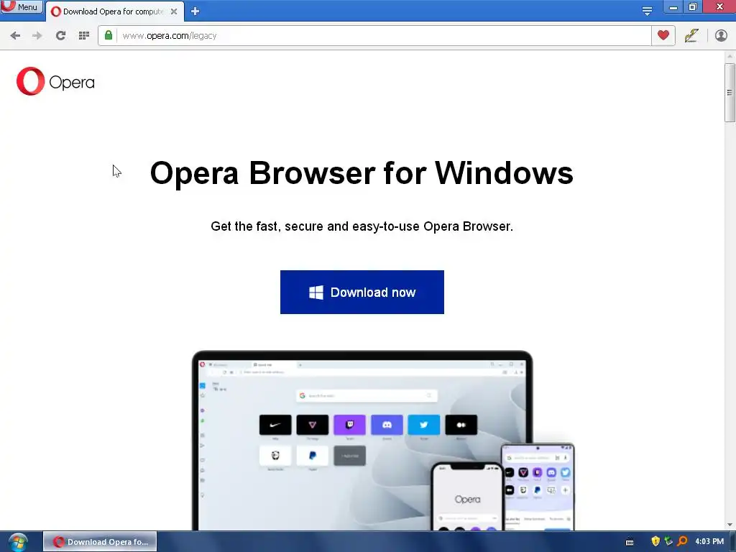Open the on-screen keyboard tray icon
The image size is (736, 552).
click(630, 542)
